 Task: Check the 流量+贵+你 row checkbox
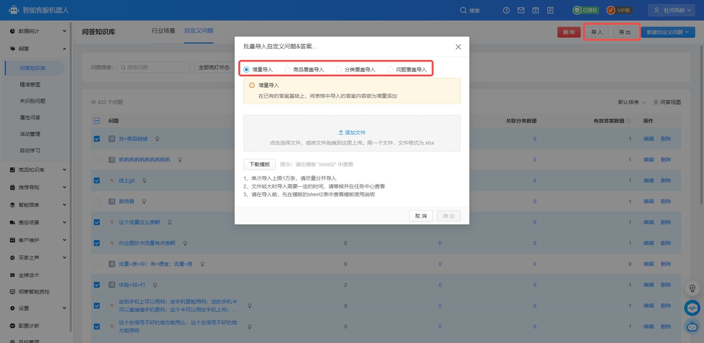point(97,264)
